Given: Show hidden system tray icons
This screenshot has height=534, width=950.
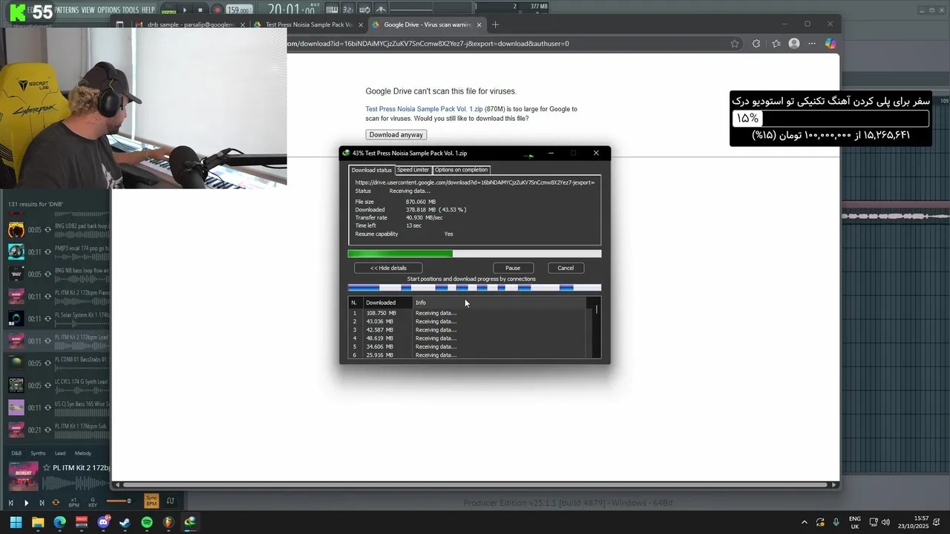Looking at the screenshot, I should point(804,522).
